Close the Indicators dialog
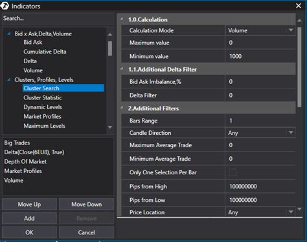This screenshot has height=242, width=307. [299, 6]
